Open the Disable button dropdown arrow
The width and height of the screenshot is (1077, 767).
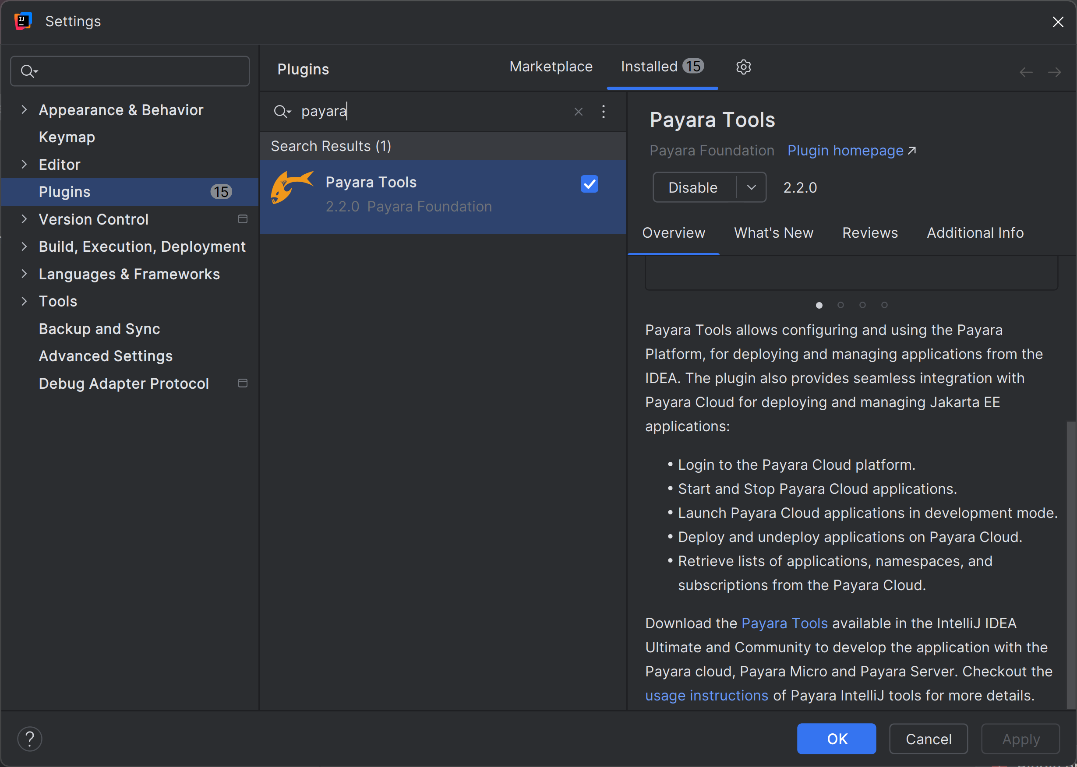pyautogui.click(x=751, y=187)
